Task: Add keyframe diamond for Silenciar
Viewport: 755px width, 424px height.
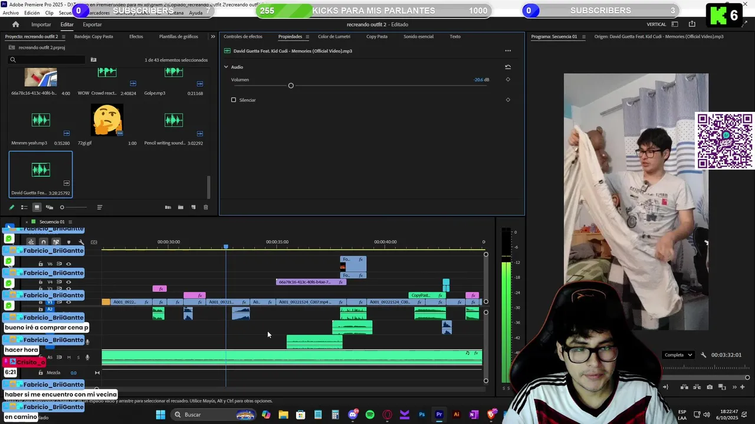Action: coord(508,100)
